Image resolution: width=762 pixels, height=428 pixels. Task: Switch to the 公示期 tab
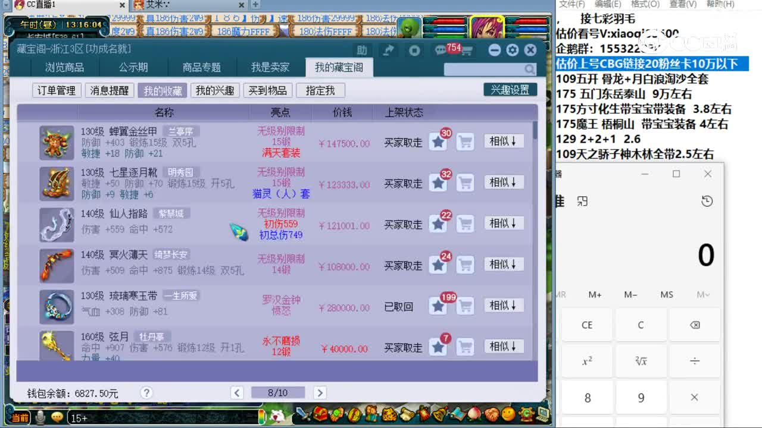[x=133, y=67]
